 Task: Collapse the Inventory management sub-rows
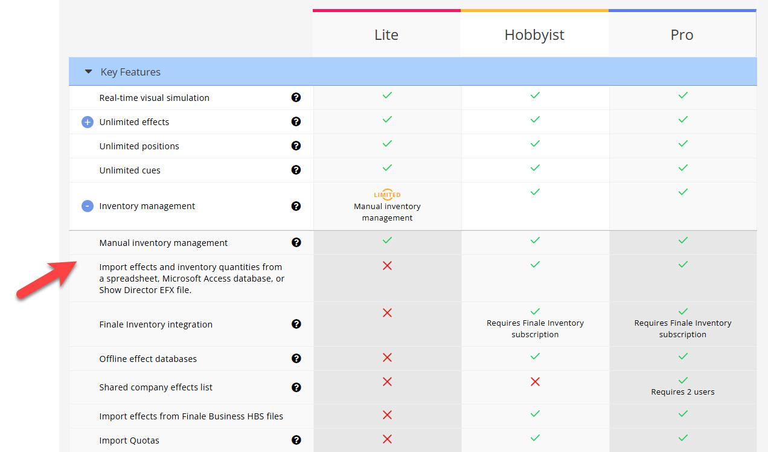click(88, 206)
